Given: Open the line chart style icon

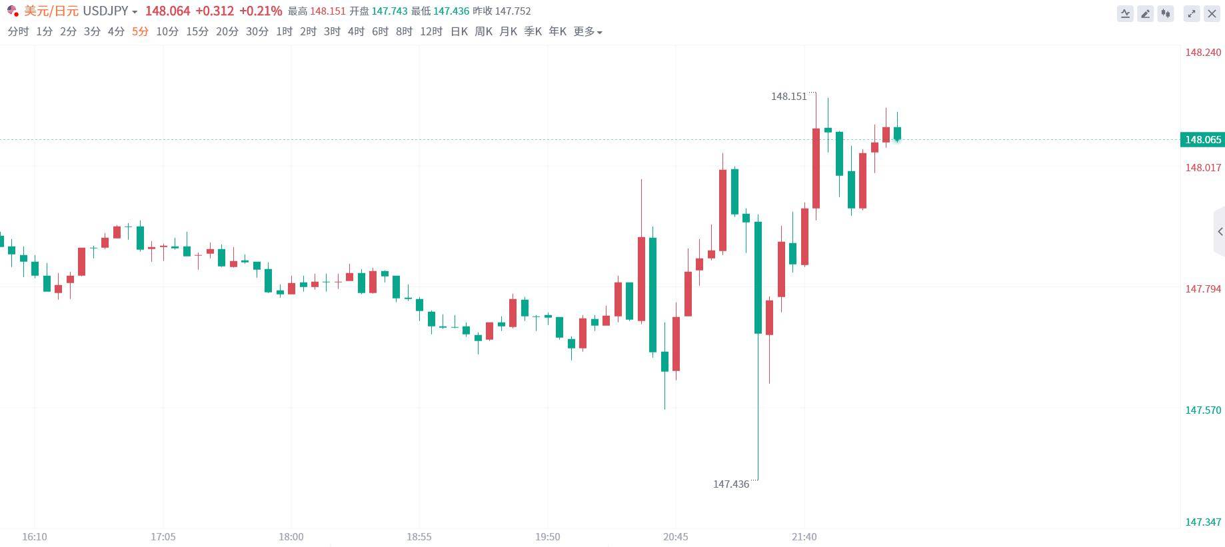Looking at the screenshot, I should coord(1125,13).
